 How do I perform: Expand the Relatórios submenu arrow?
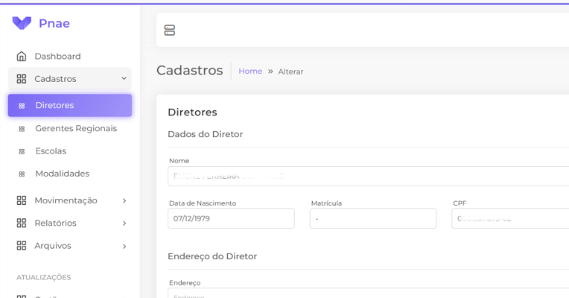coord(124,223)
